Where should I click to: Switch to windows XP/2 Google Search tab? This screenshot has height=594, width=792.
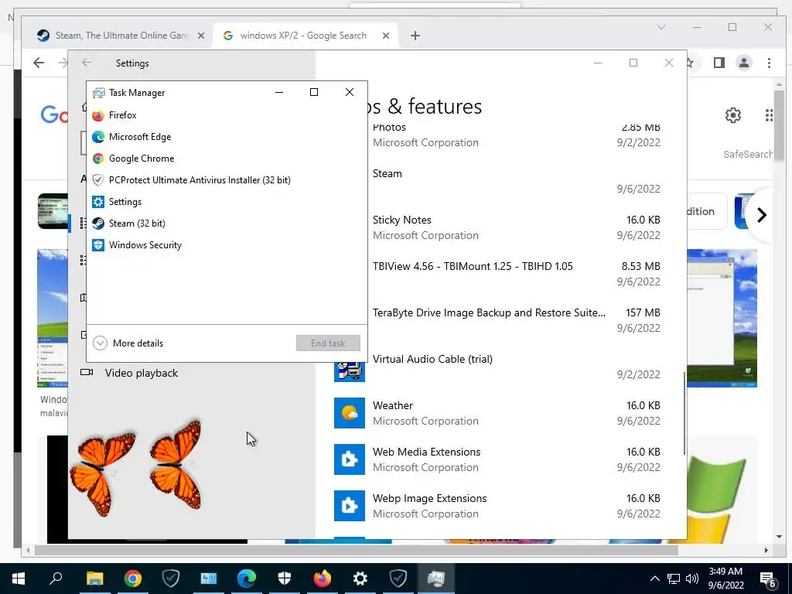pyautogui.click(x=305, y=36)
